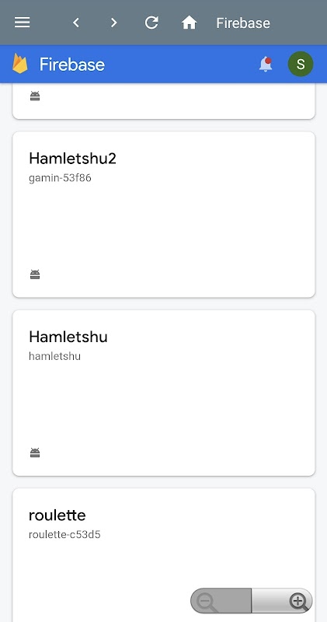This screenshot has width=327, height=622.
Task: Open the green S account avatar
Action: (x=301, y=64)
